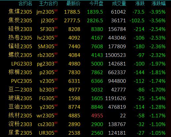This screenshot has height=137, width=171.
Task: Click volume value 662337
Action: [117, 72]
